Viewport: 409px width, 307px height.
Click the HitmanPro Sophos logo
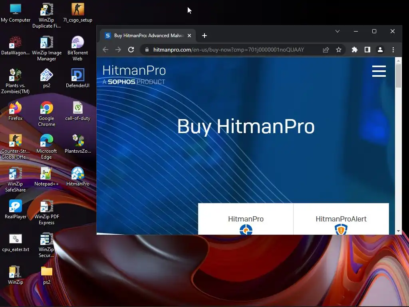click(x=134, y=74)
